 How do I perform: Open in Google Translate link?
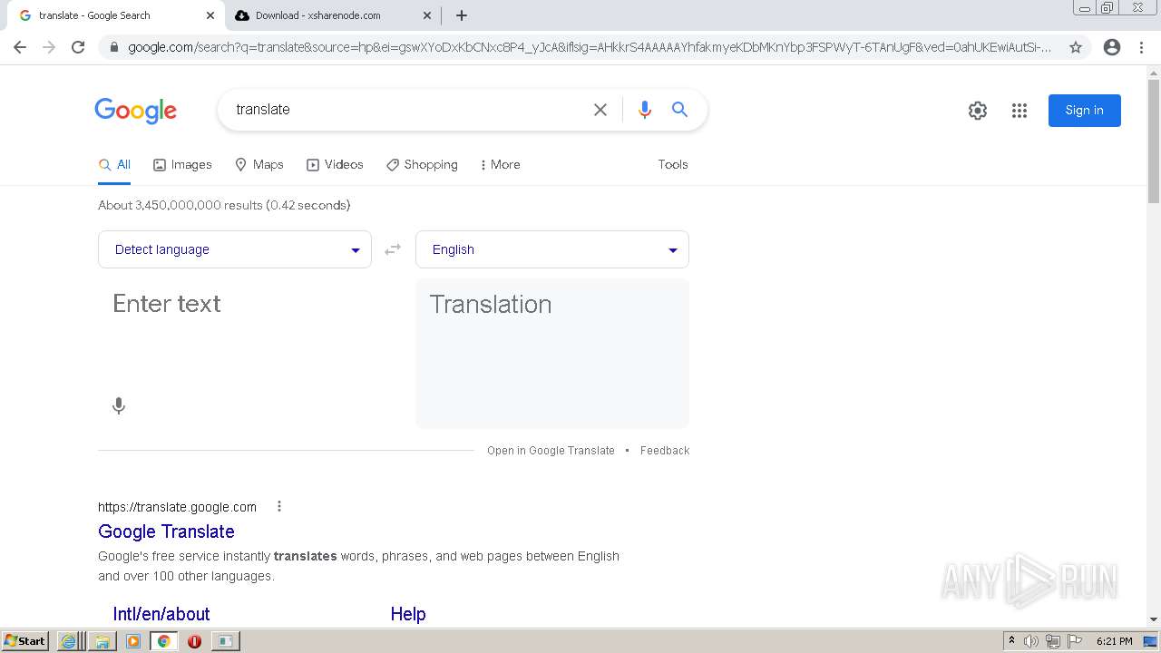pos(551,451)
